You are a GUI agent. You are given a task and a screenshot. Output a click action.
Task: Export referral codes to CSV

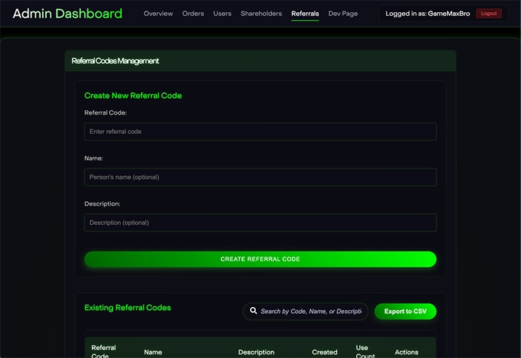[405, 311]
